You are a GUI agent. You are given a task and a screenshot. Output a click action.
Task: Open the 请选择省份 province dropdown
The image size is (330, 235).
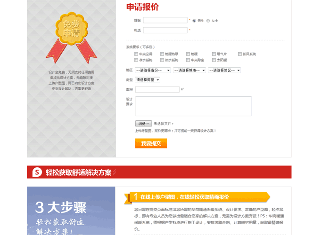[153, 70]
